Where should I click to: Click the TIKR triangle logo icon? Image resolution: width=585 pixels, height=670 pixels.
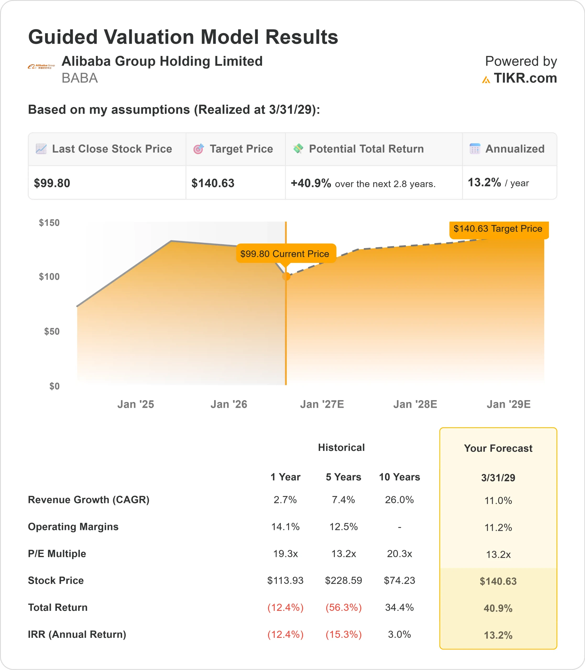click(486, 80)
